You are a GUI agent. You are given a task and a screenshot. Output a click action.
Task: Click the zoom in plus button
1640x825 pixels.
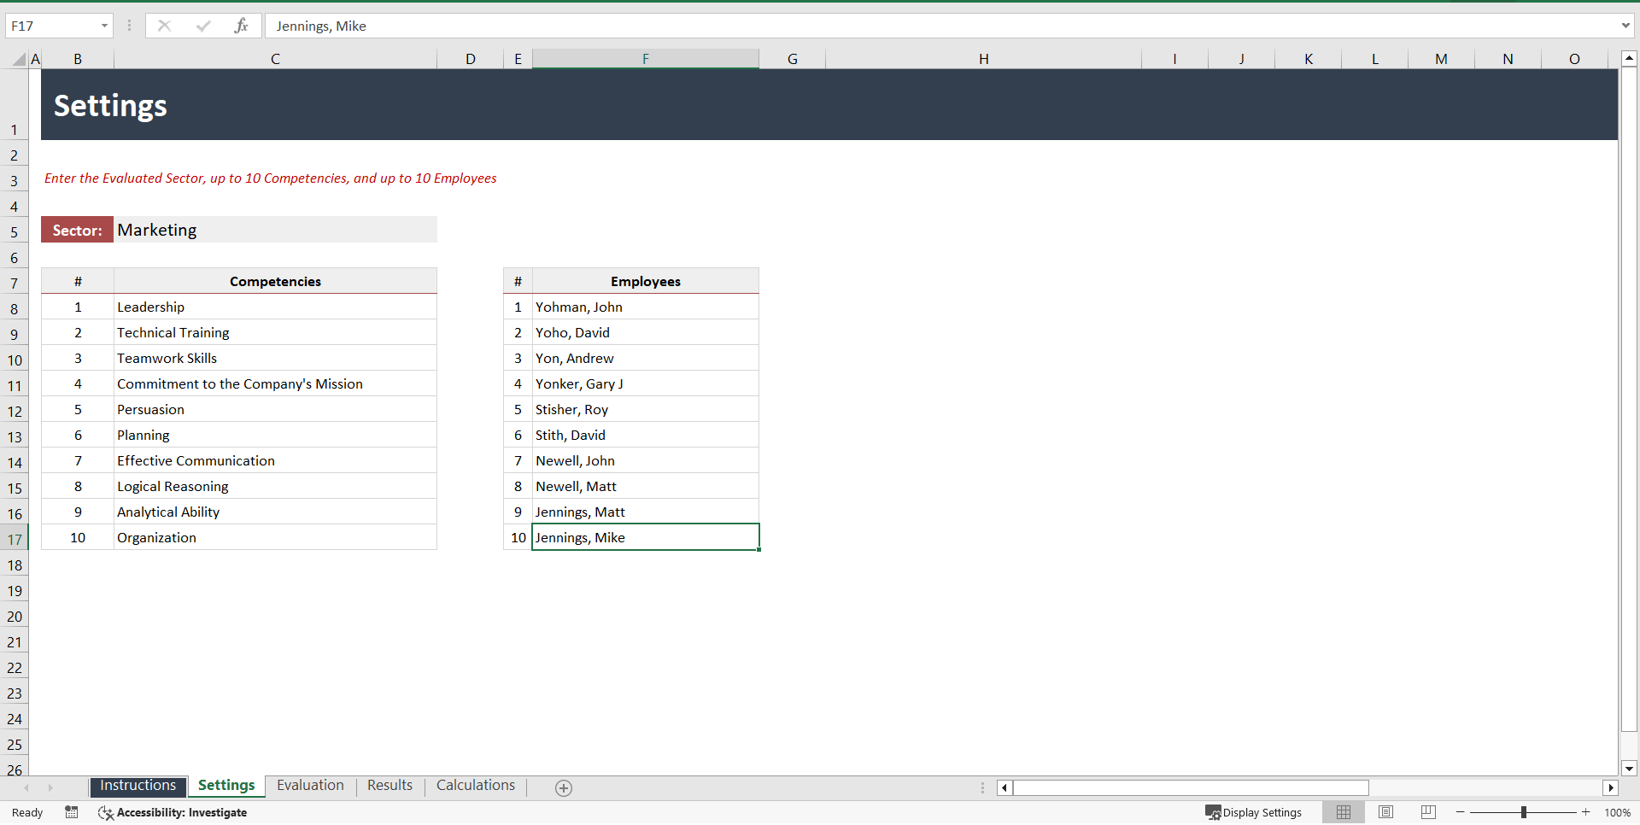tap(1586, 812)
